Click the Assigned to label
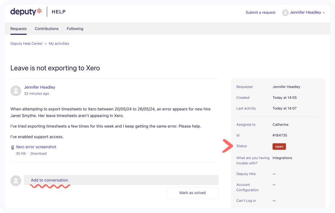Screen dimensions: 335x213 point(246,124)
